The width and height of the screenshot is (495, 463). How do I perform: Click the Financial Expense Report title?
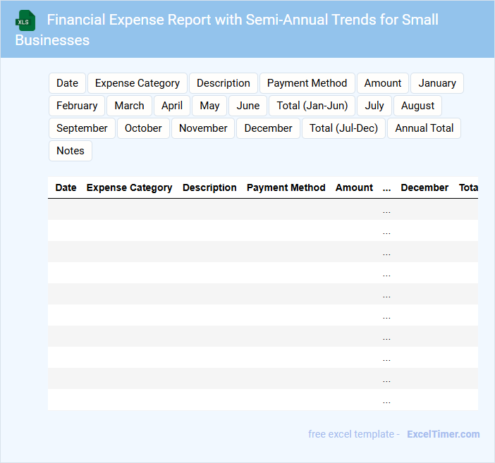point(243,20)
